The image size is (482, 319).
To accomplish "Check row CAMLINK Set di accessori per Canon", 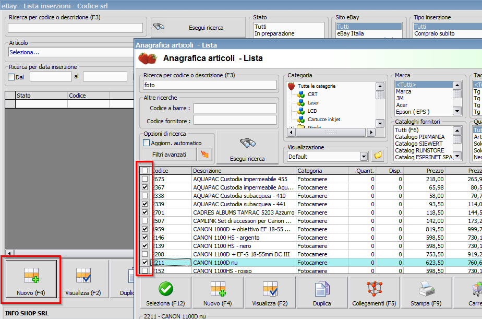I will click(145, 220).
